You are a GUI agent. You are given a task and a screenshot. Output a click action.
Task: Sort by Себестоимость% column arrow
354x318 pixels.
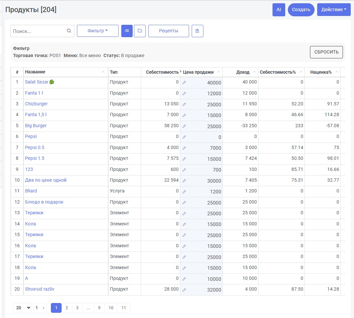pos(301,72)
